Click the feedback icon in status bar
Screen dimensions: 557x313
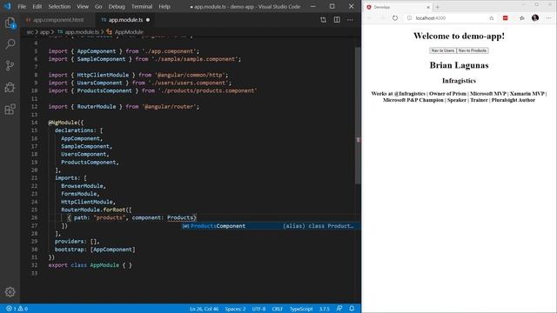tap(339, 309)
